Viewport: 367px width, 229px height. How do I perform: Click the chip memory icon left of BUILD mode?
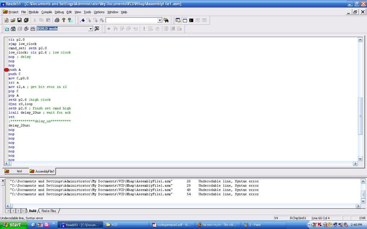[33, 29]
